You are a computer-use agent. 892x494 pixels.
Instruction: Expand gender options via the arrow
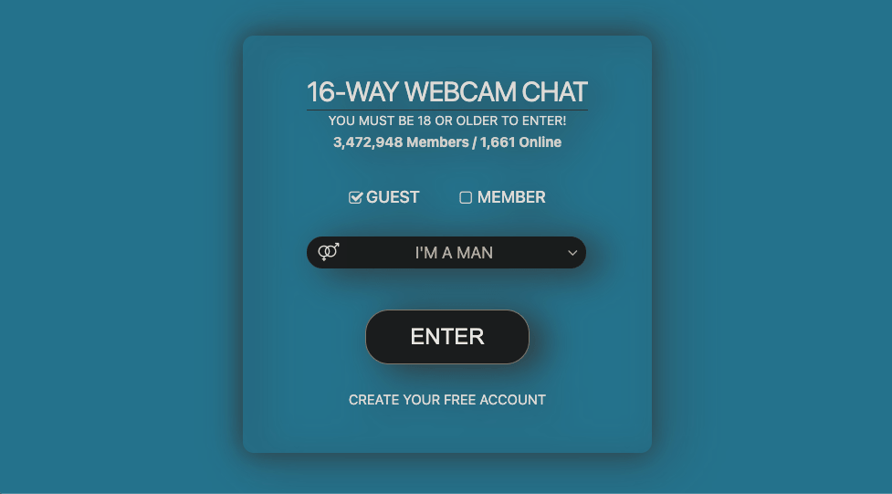coord(572,253)
